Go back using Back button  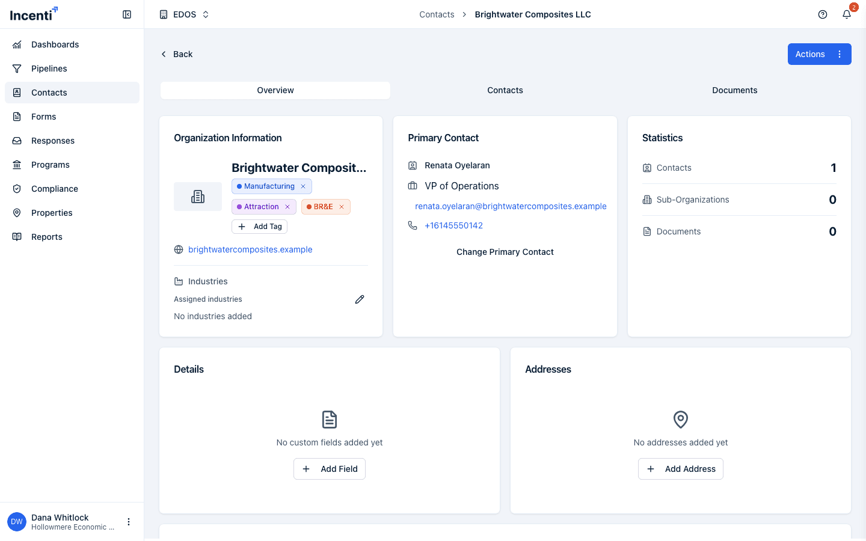point(177,54)
